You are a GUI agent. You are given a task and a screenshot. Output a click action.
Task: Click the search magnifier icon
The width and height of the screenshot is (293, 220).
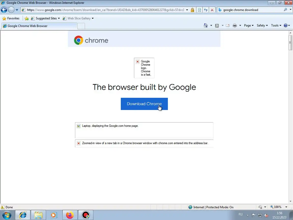click(285, 10)
